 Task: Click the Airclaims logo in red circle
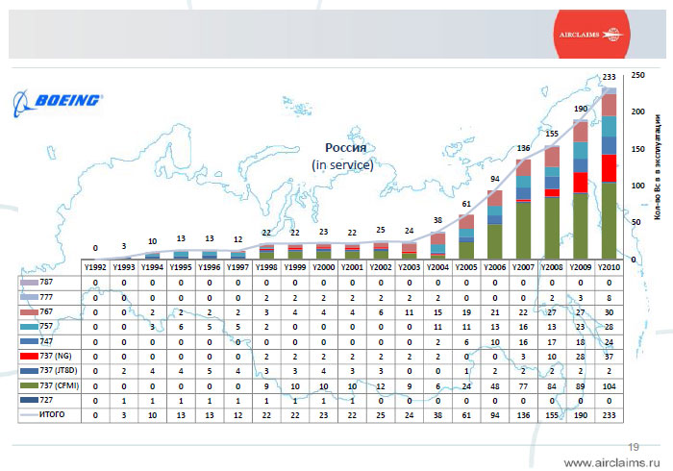(591, 35)
